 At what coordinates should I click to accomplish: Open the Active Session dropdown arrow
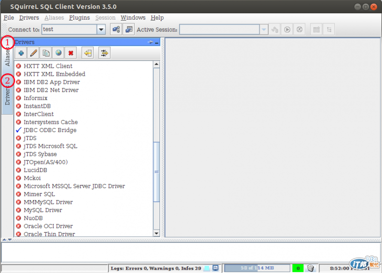264,30
